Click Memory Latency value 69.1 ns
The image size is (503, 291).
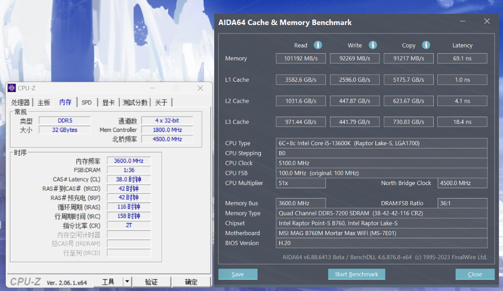pyautogui.click(x=462, y=59)
